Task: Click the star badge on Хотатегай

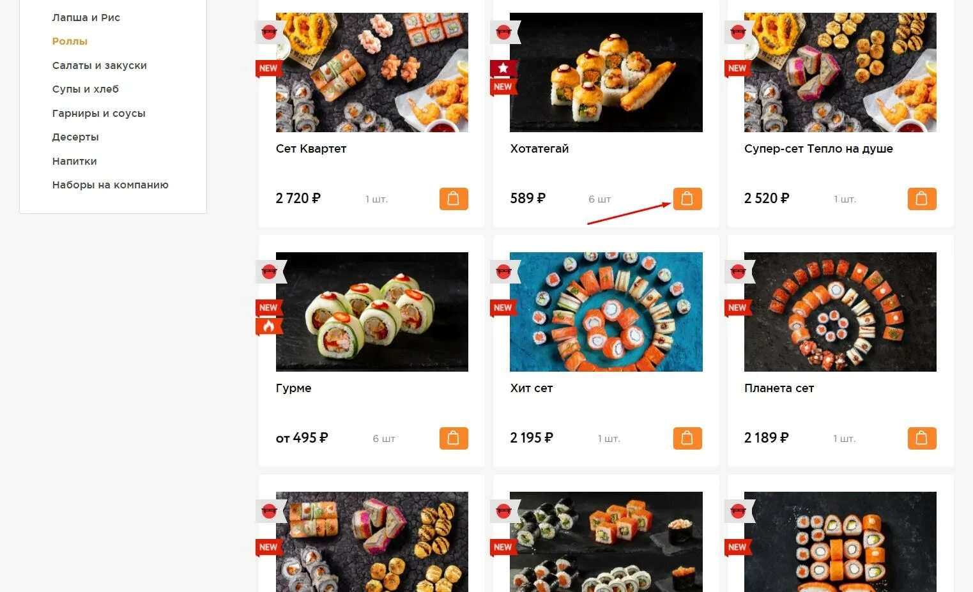Action: point(503,68)
